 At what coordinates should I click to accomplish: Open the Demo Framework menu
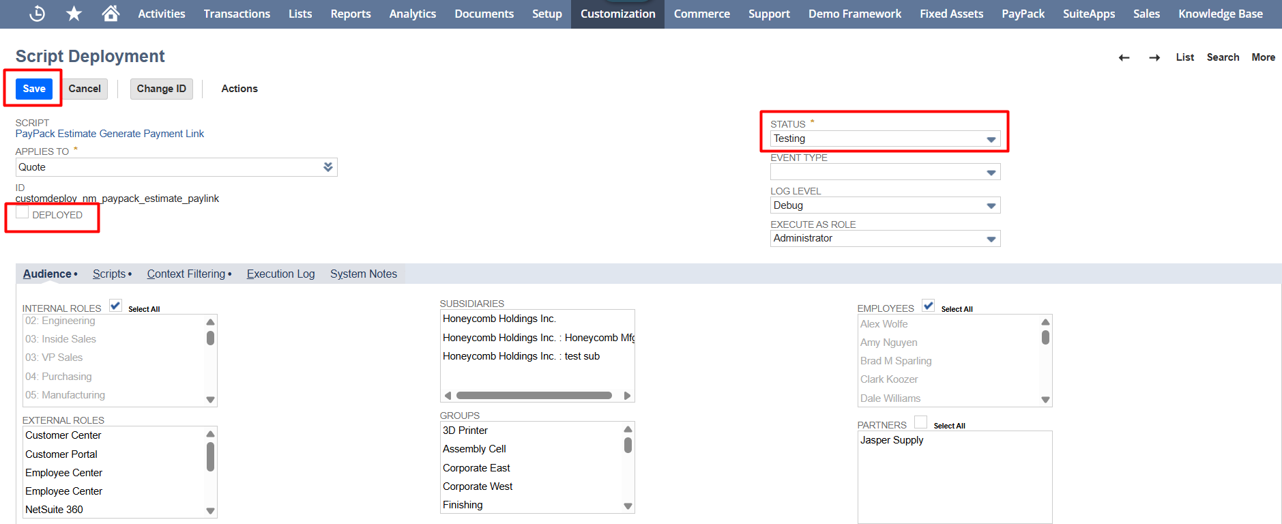tap(855, 14)
